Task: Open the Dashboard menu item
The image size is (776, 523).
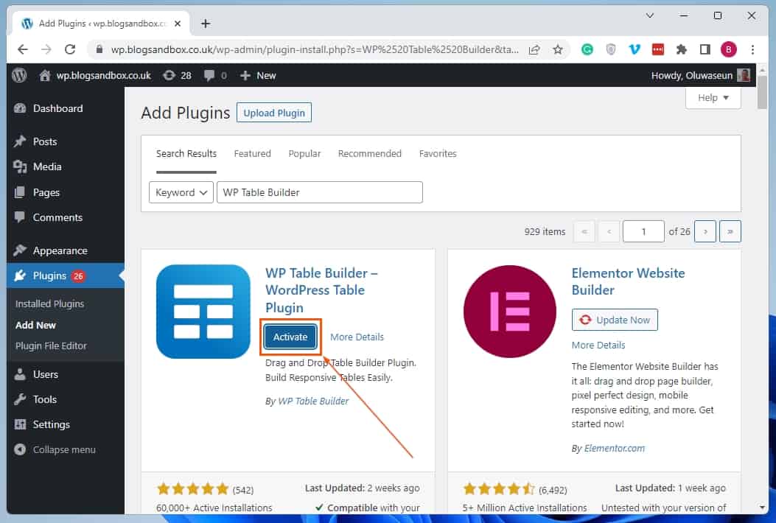Action: click(58, 108)
